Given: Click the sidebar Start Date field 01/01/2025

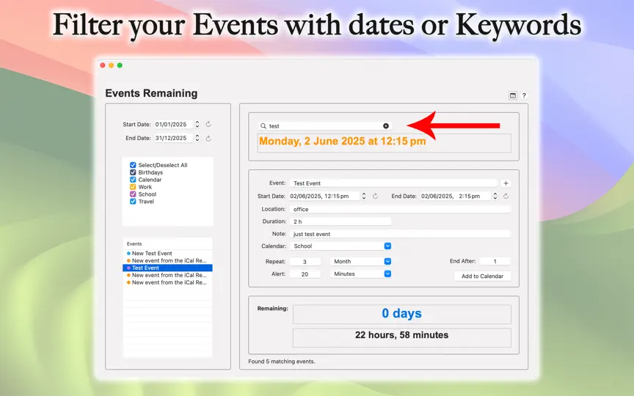Looking at the screenshot, I should click(x=173, y=125).
